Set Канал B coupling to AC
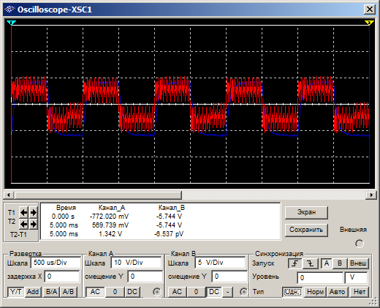Viewport: 380px width, 308px height. [x=177, y=292]
